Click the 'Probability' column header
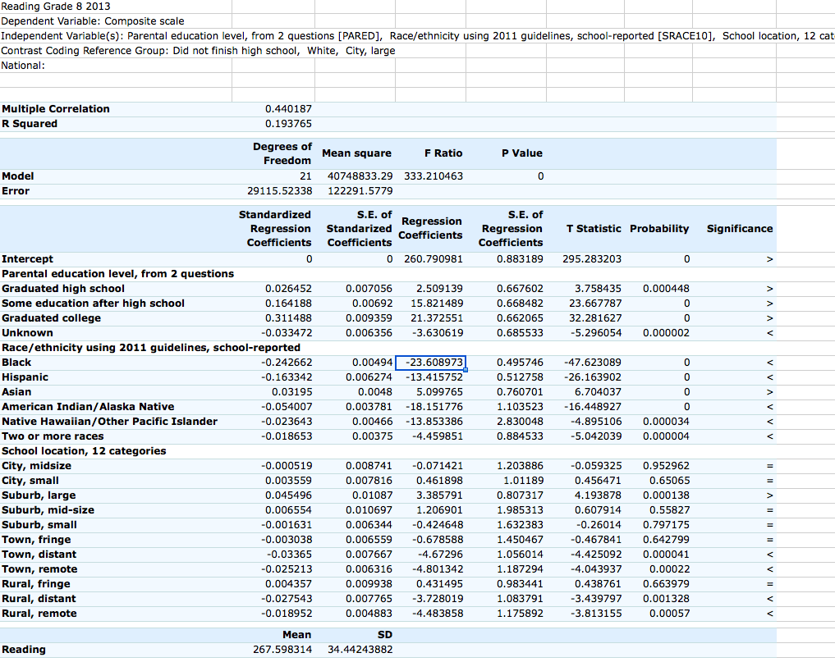Image resolution: width=835 pixels, height=662 pixels. (659, 229)
